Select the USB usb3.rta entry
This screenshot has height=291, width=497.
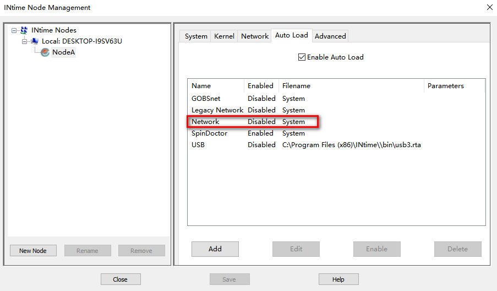pos(336,145)
